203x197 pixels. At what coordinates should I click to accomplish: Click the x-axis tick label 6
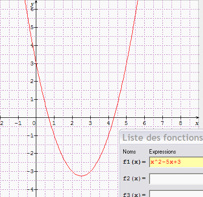tap(144, 123)
